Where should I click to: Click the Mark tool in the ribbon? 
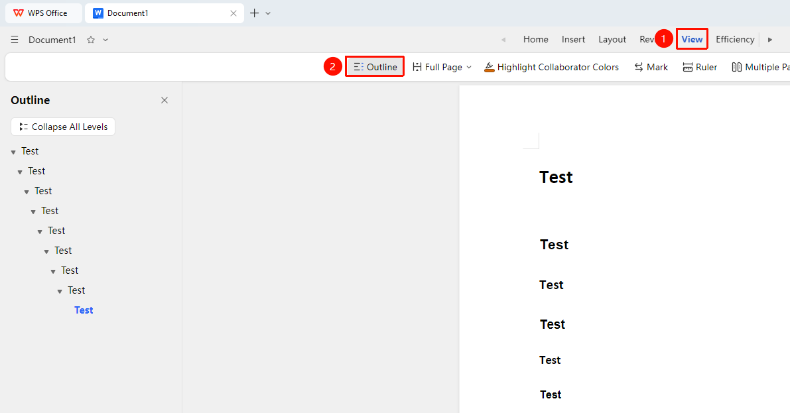point(651,67)
